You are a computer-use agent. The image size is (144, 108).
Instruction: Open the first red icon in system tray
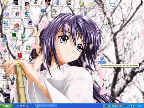(x=106, y=106)
